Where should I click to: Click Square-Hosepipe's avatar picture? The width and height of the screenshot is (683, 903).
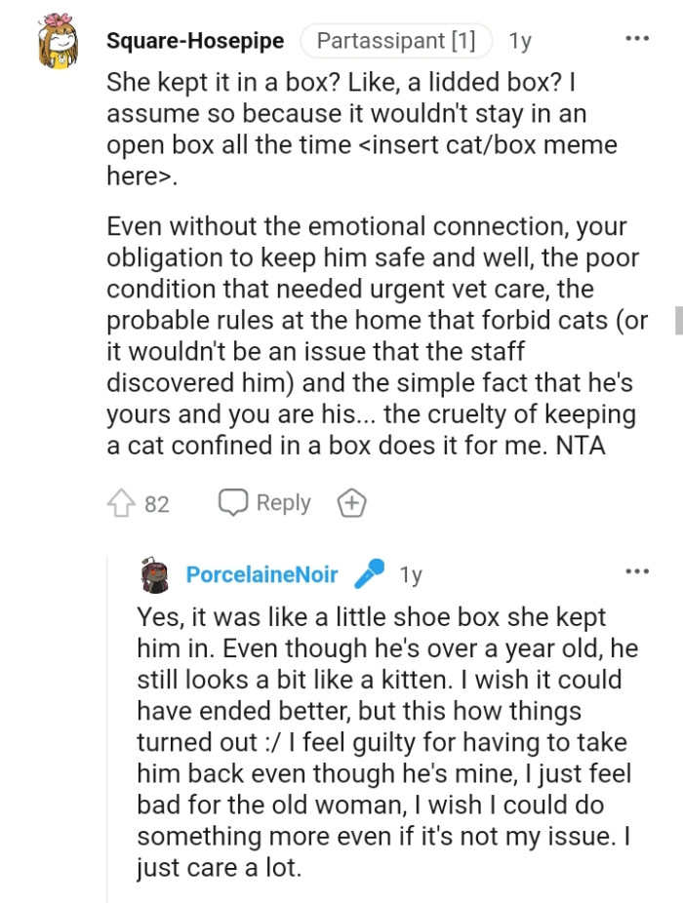(x=58, y=43)
